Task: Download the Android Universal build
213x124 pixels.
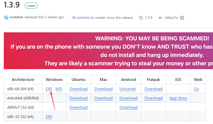Action: tap(127, 89)
